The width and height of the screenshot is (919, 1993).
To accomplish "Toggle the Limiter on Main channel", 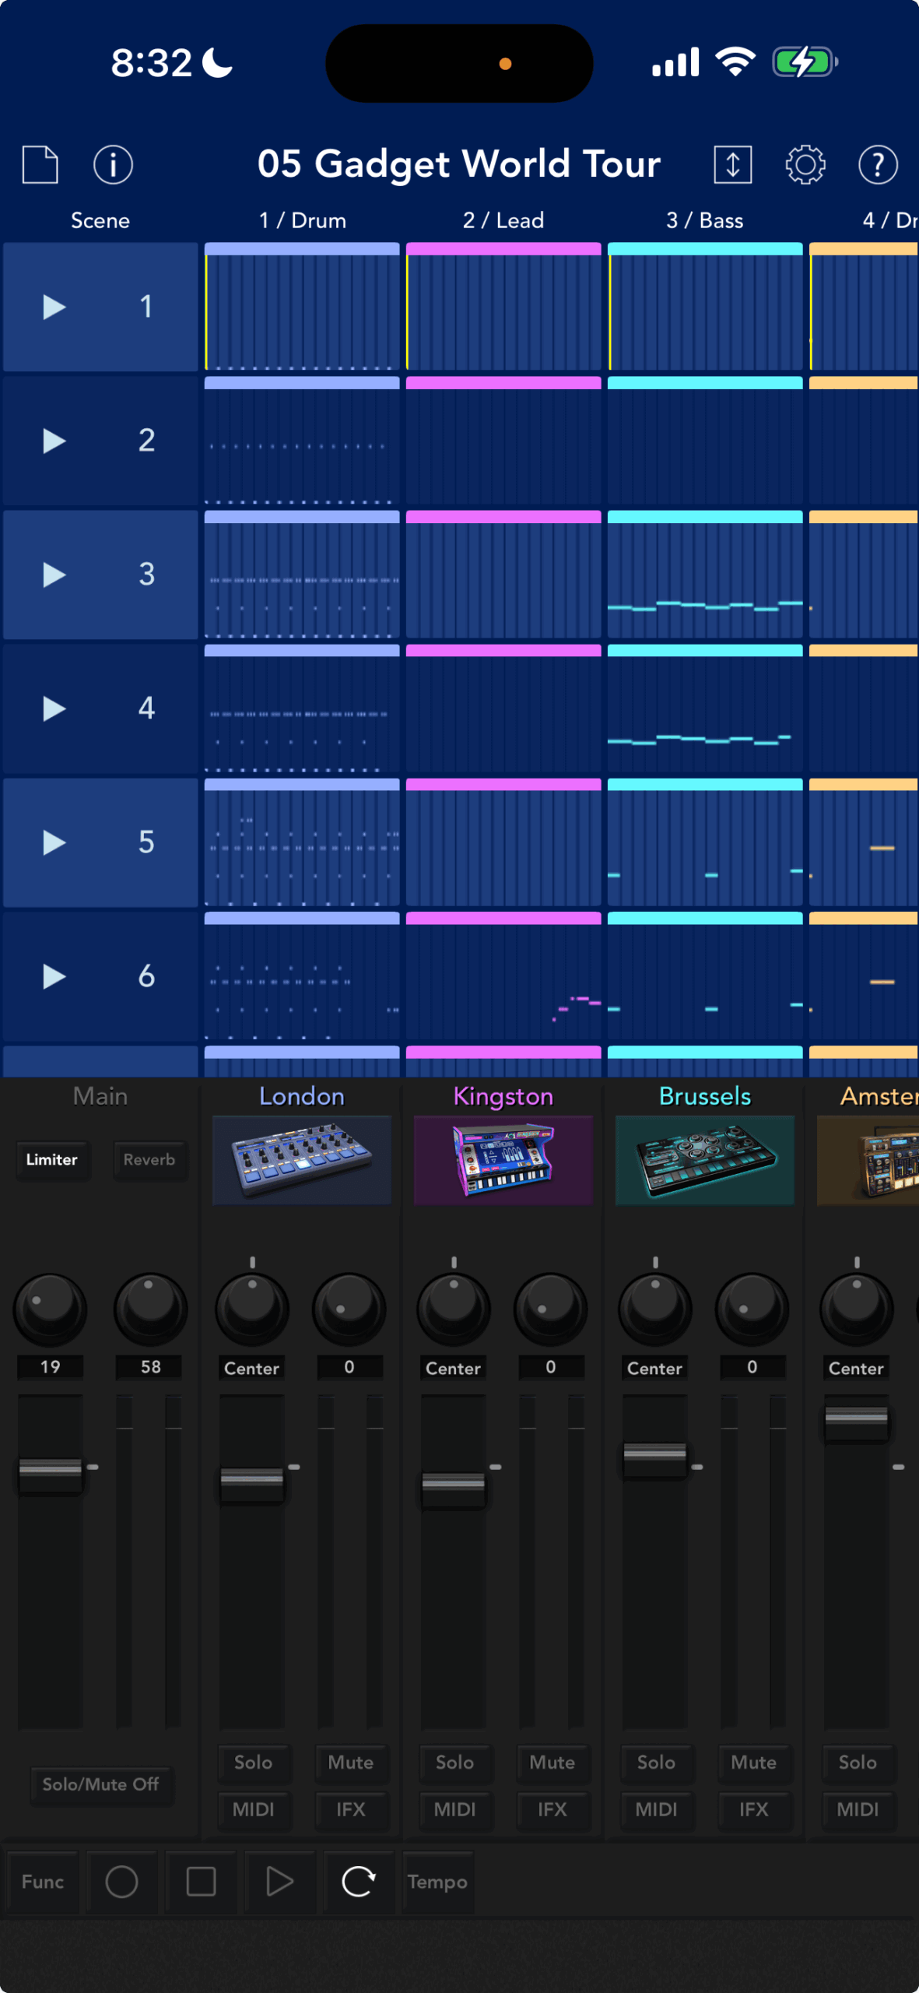I will [x=52, y=1159].
